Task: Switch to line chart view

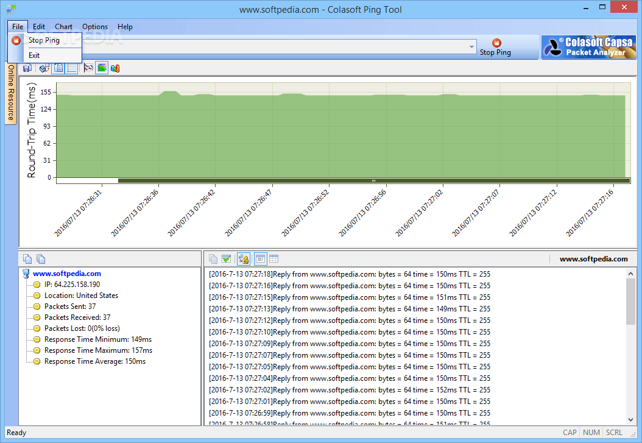Action: [88, 68]
